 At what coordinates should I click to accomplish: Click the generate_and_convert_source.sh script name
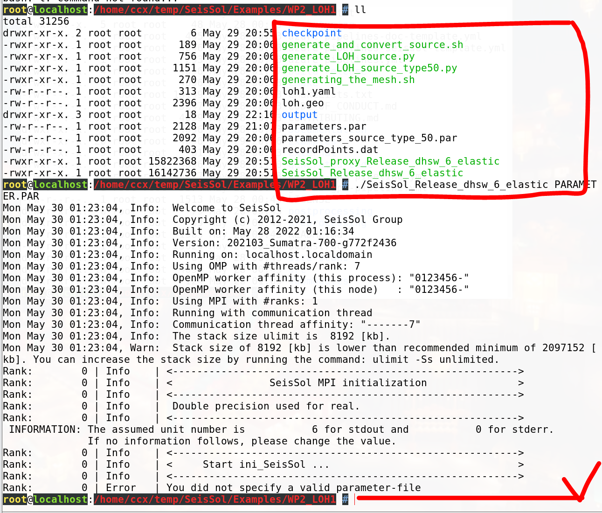[x=372, y=45]
